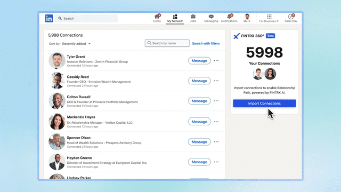Click the name Lindsay Parker
341x192 pixels.
pyautogui.click(x=79, y=178)
